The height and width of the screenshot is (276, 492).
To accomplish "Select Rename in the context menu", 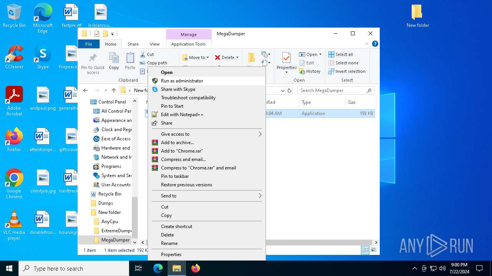I will pyautogui.click(x=206, y=243).
